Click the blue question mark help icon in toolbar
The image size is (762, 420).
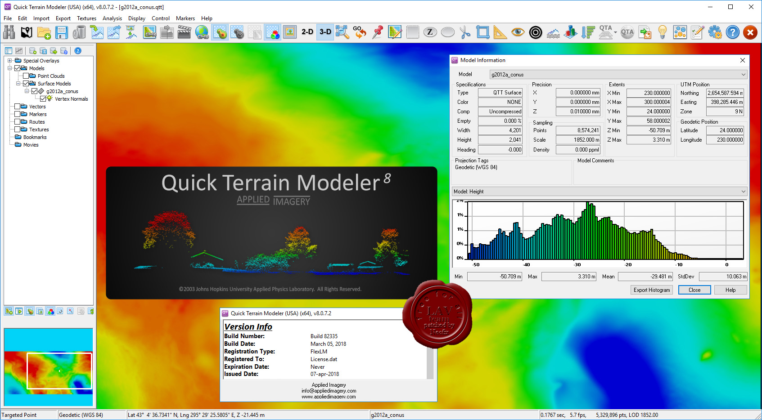coord(732,32)
